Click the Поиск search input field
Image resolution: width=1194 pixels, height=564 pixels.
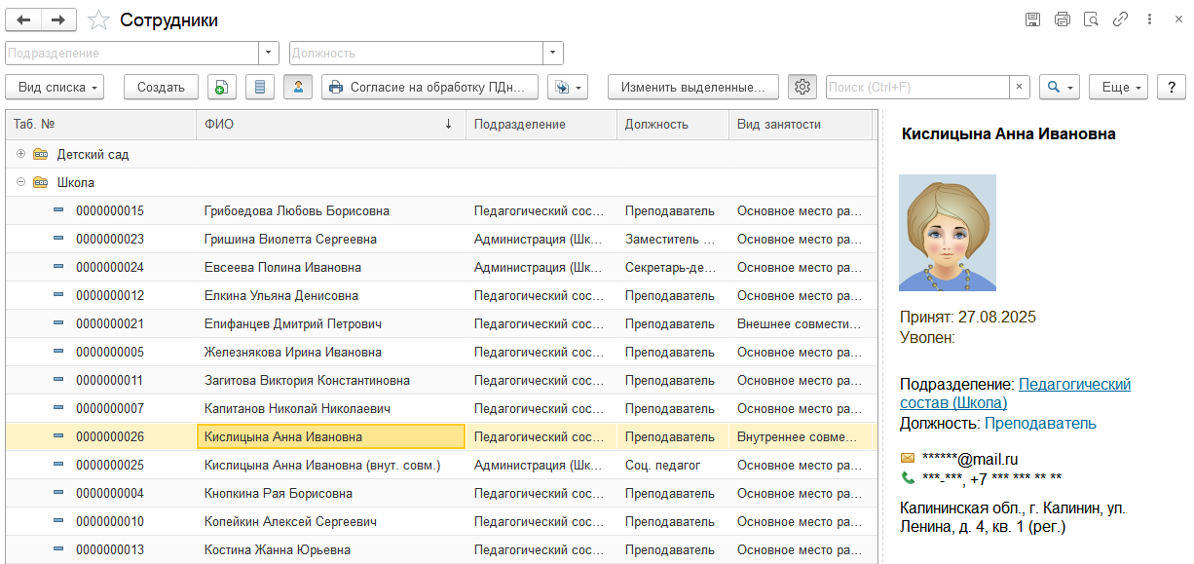click(x=915, y=88)
